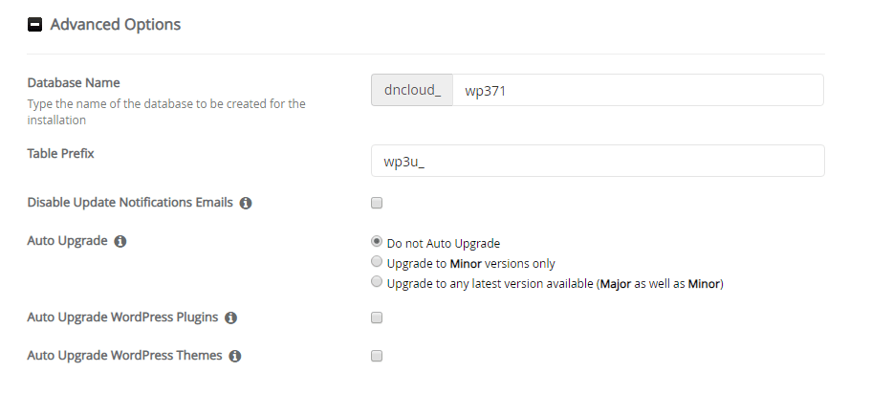Collapse Advanced Options using the minus icon
The image size is (871, 394).
(x=34, y=25)
